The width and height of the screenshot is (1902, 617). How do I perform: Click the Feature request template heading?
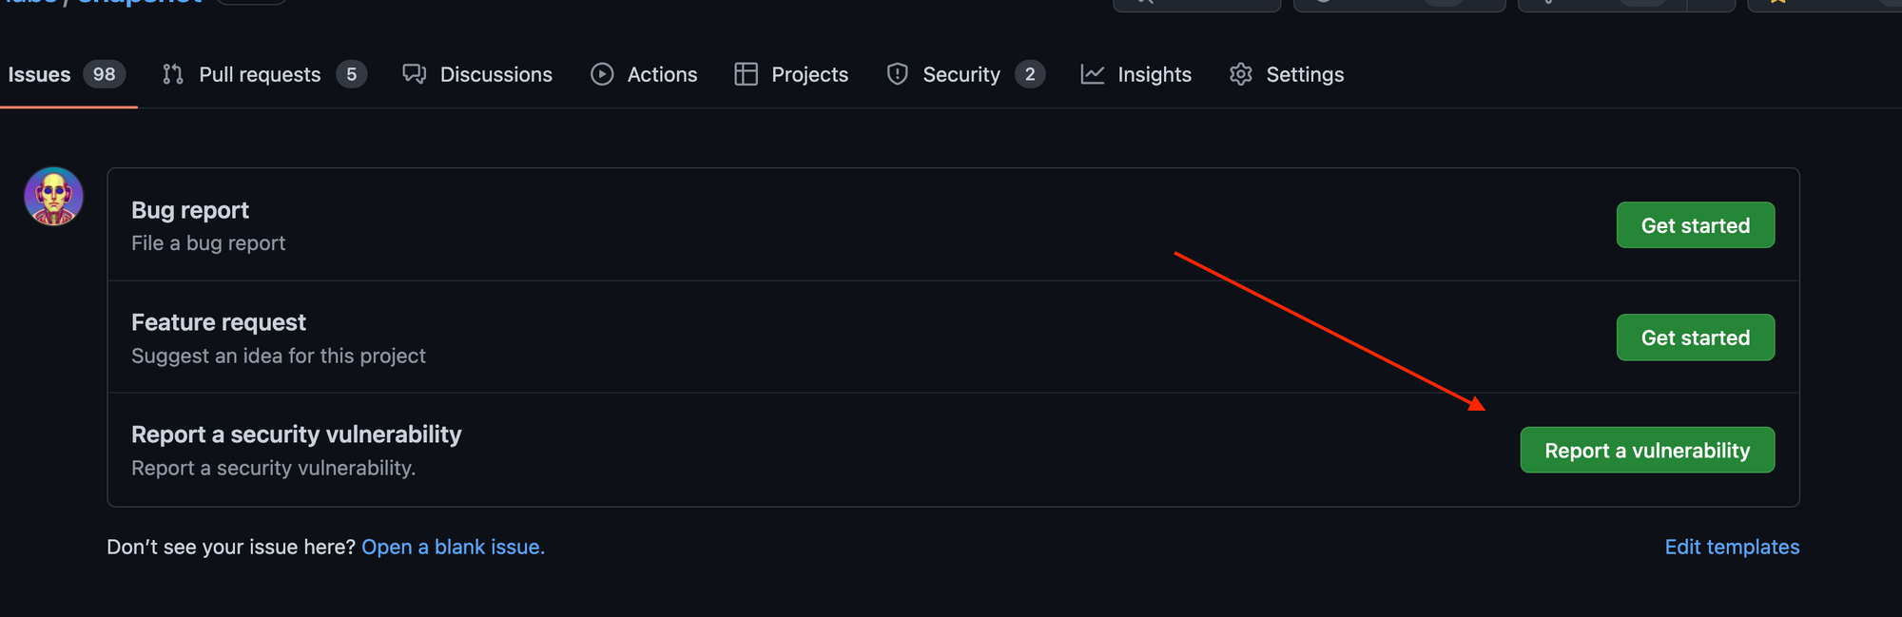click(219, 322)
